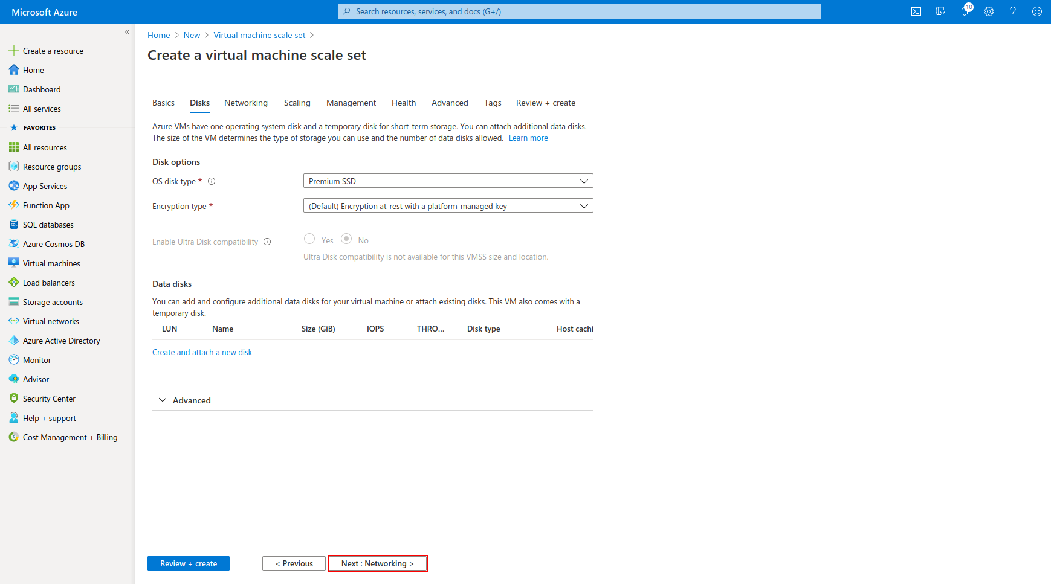The image size is (1051, 584).
Task: Click the IOPS column header
Action: [375, 329]
